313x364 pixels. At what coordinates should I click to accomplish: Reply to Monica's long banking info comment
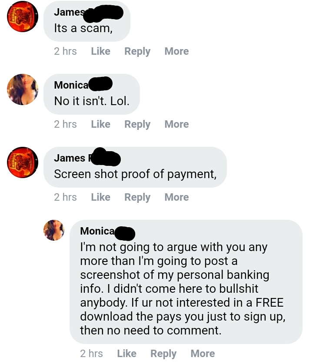pyautogui.click(x=163, y=354)
